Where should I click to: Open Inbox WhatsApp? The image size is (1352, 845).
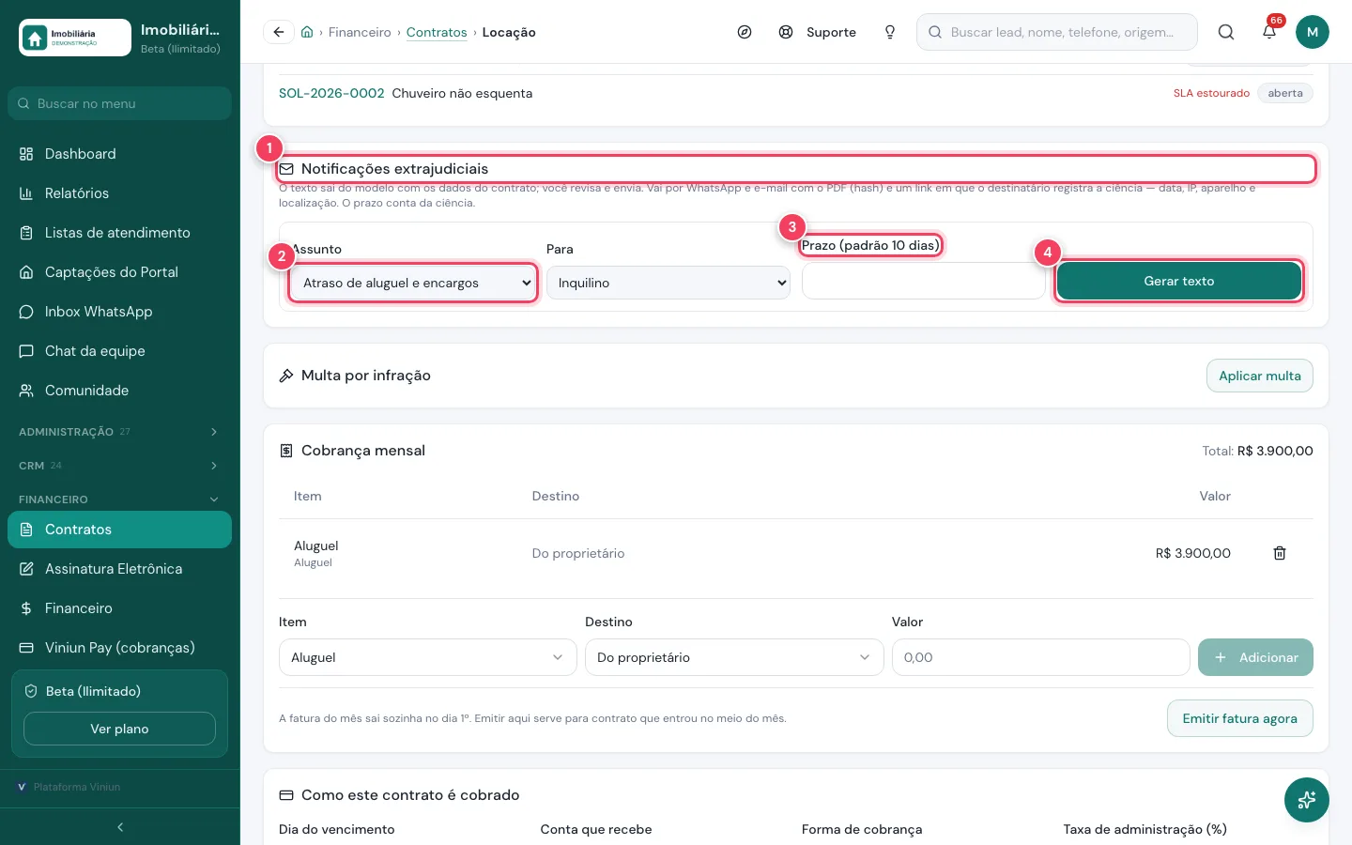tap(119, 312)
